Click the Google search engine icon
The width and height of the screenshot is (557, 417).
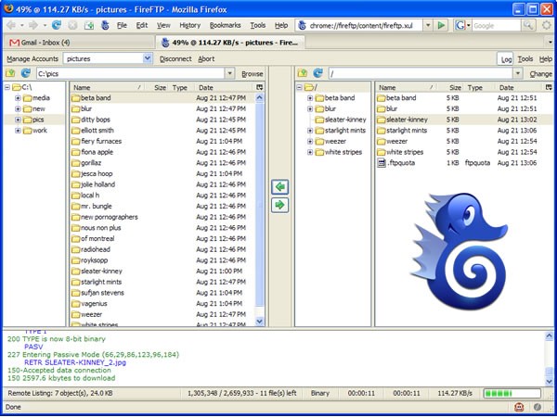[460, 26]
